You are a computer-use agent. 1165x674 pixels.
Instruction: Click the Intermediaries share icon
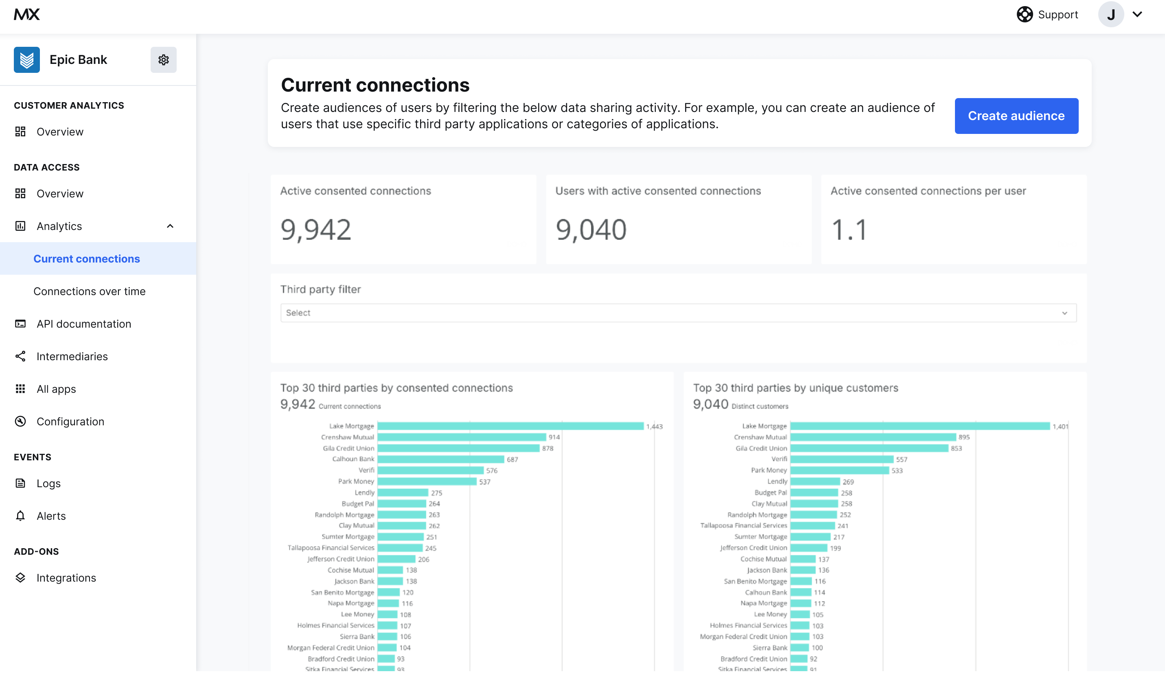pos(20,357)
